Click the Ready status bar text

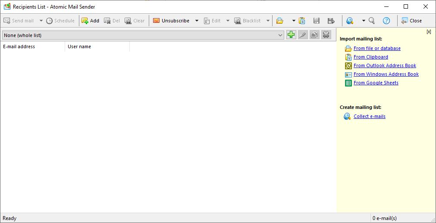tap(9, 218)
